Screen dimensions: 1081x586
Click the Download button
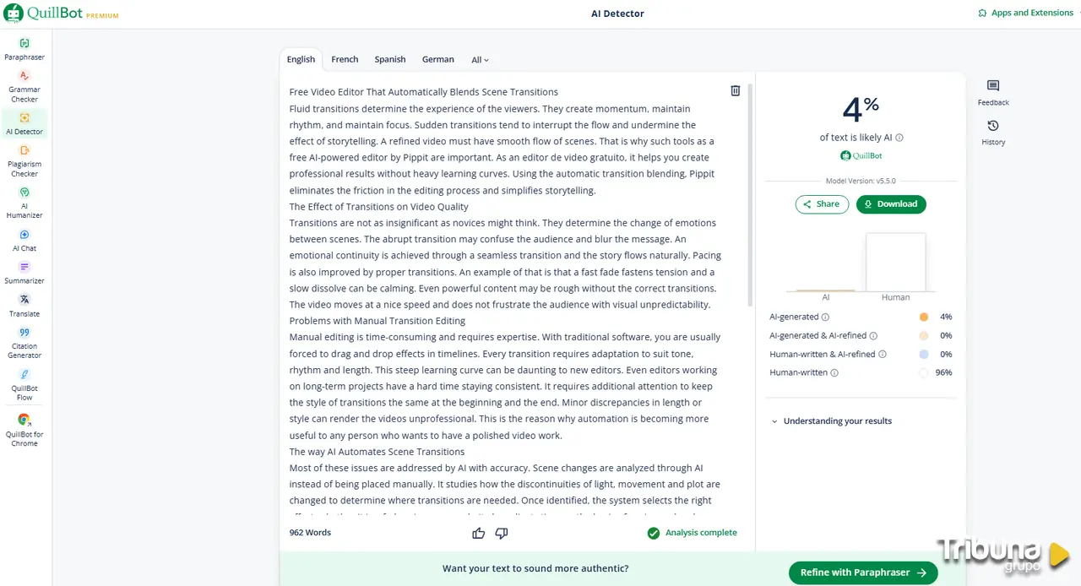click(x=891, y=204)
